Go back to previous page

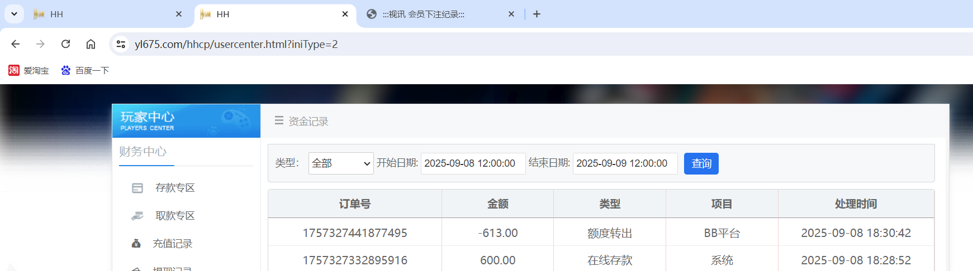click(16, 44)
